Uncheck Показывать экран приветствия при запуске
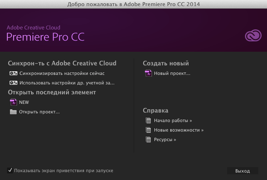 (10, 170)
